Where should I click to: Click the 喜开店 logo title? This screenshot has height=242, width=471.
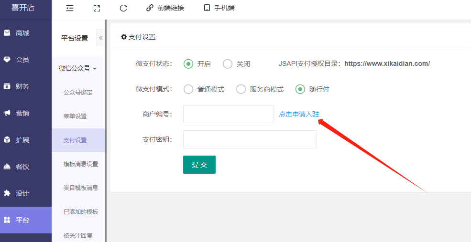click(x=23, y=8)
